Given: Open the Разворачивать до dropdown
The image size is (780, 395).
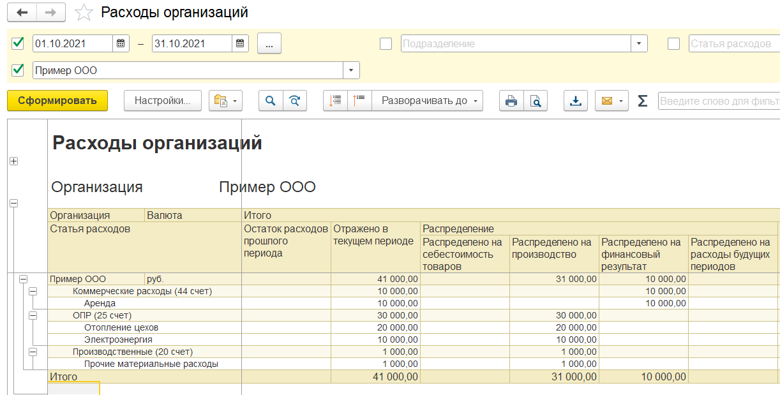Looking at the screenshot, I should 427,100.
